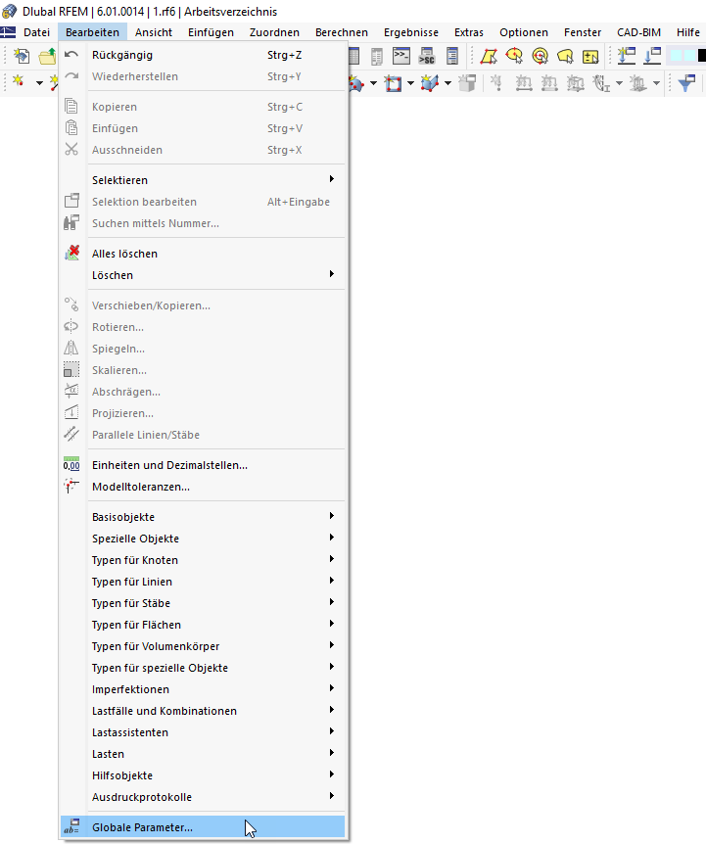The height and width of the screenshot is (844, 706).
Task: Open the Ausdruckprotokolle submenu entry
Action: point(203,797)
